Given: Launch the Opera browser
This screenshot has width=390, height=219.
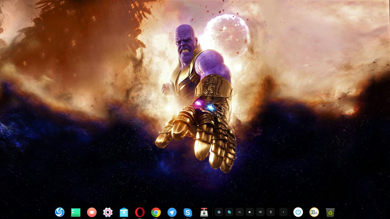Looking at the screenshot, I should click(x=140, y=212).
